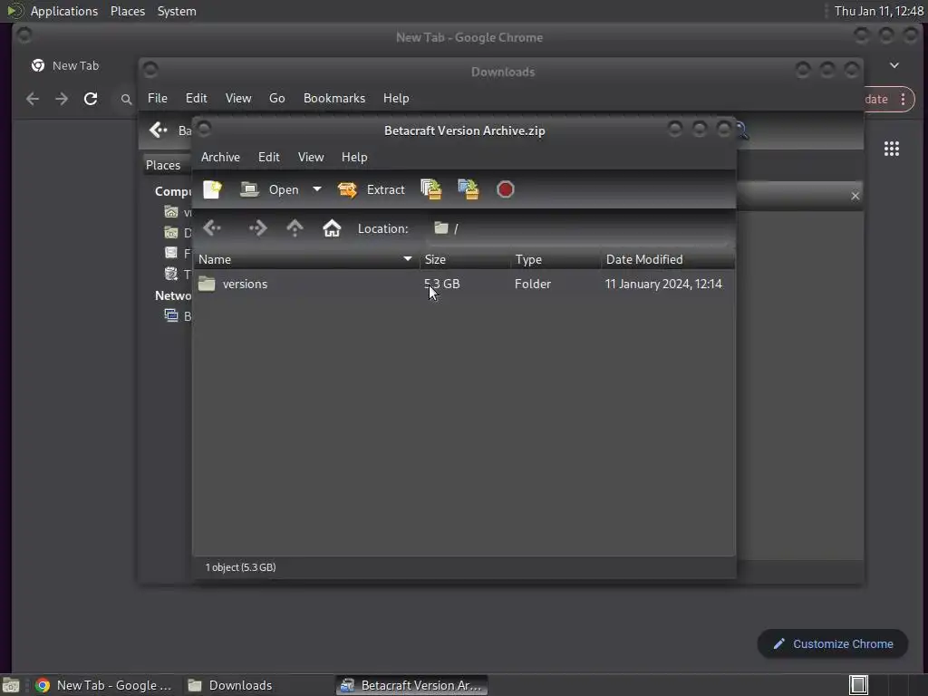Click the network browse icon in sidebar

171,315
